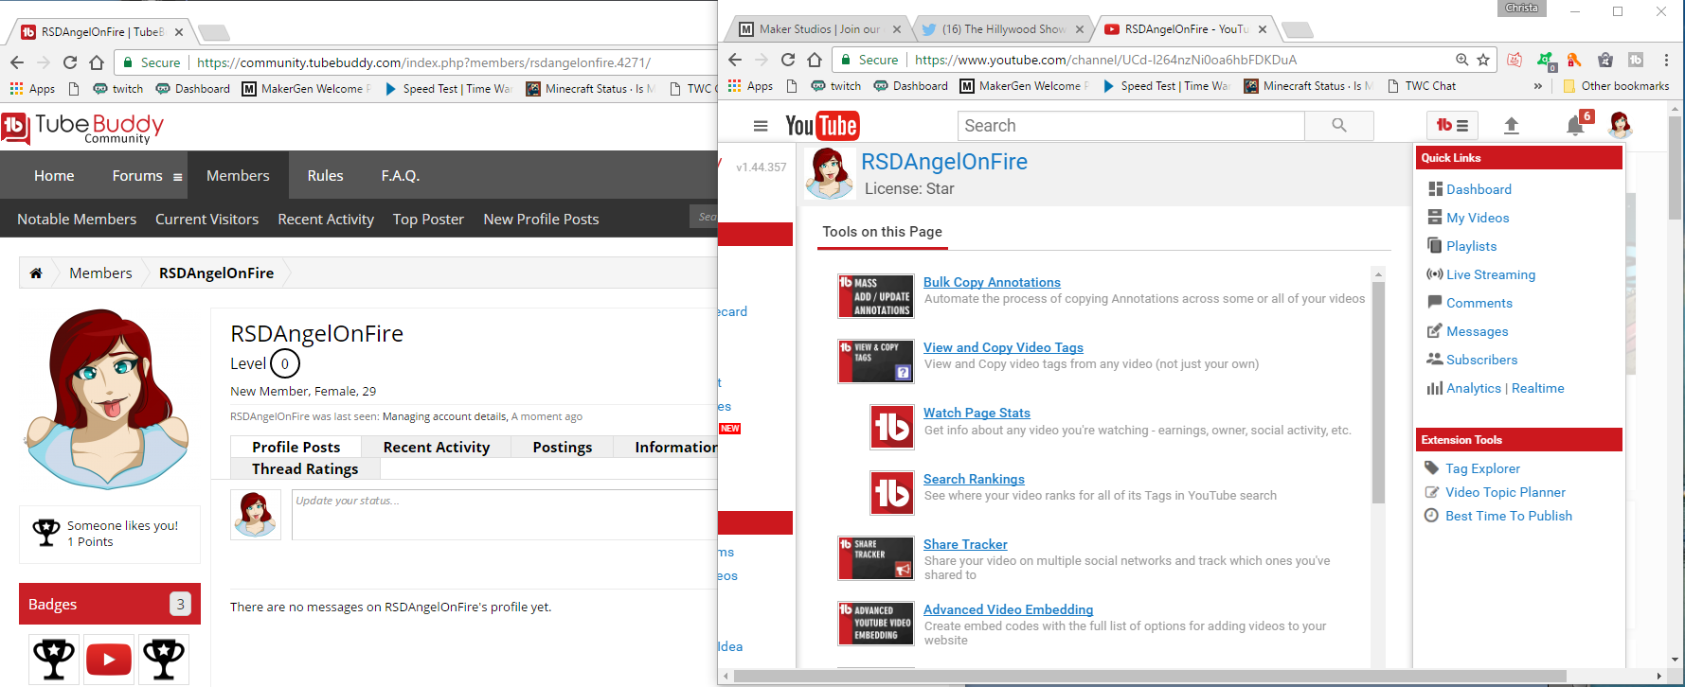Open the YouTube account avatar menu
The image size is (1685, 687).
pyautogui.click(x=1620, y=125)
